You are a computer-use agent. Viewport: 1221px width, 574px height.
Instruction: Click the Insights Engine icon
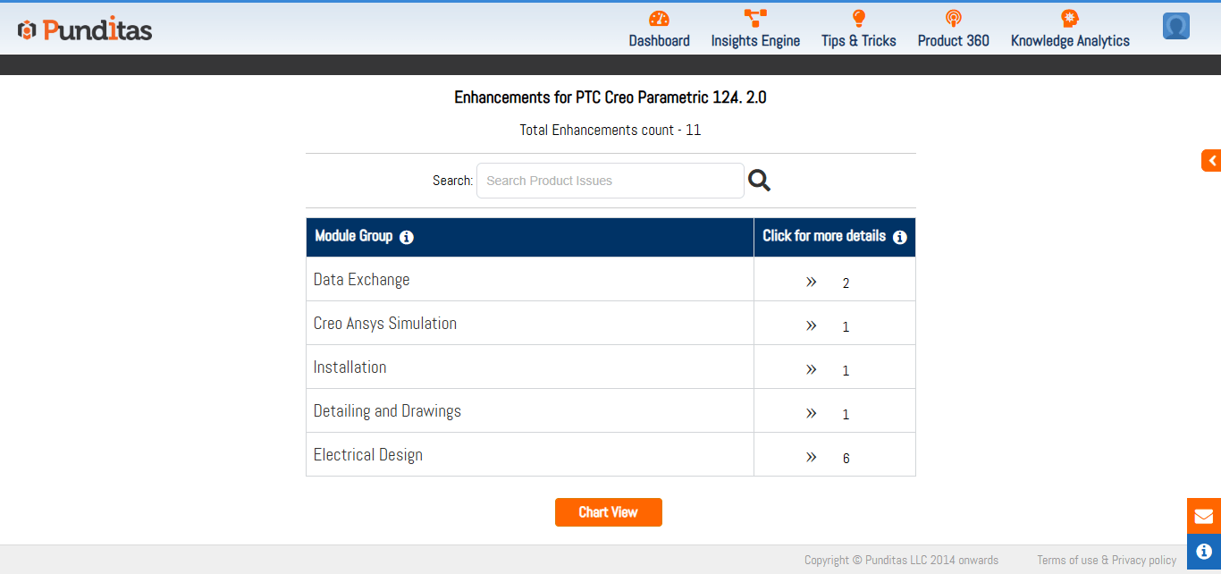click(755, 19)
